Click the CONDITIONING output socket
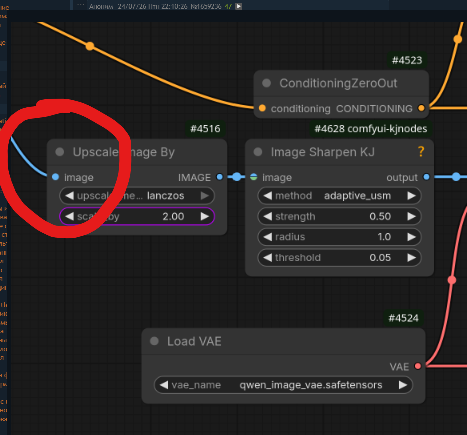This screenshot has height=435, width=467. [x=421, y=108]
